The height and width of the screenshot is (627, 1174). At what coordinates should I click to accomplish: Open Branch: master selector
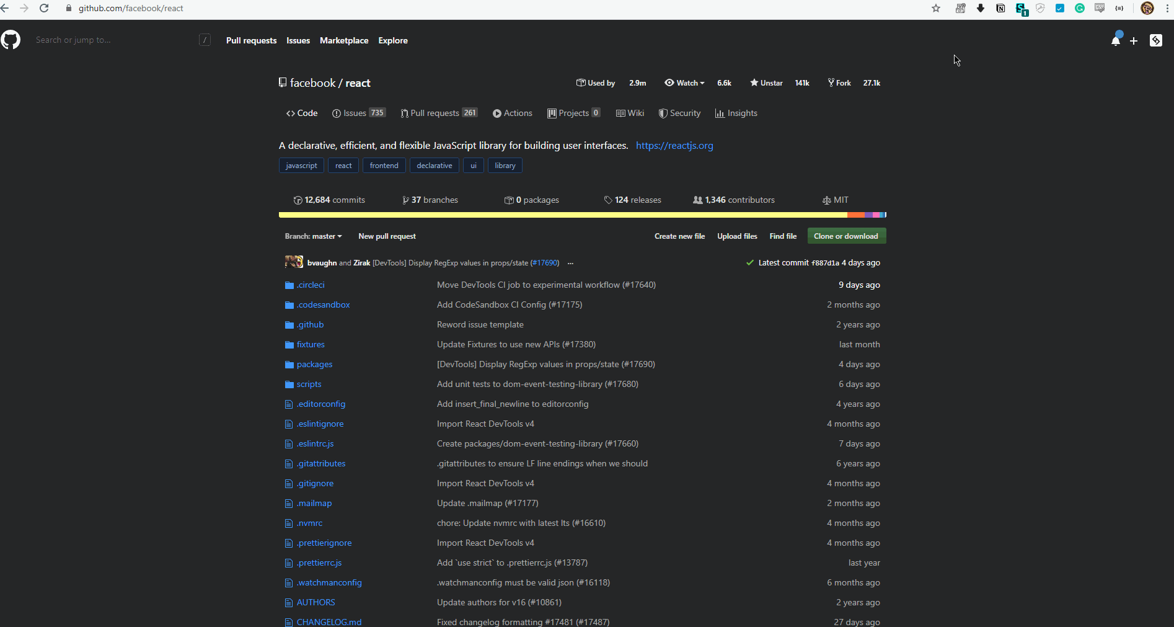coord(313,236)
